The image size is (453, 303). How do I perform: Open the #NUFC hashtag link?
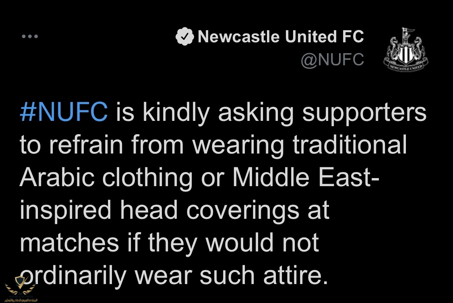click(x=64, y=112)
